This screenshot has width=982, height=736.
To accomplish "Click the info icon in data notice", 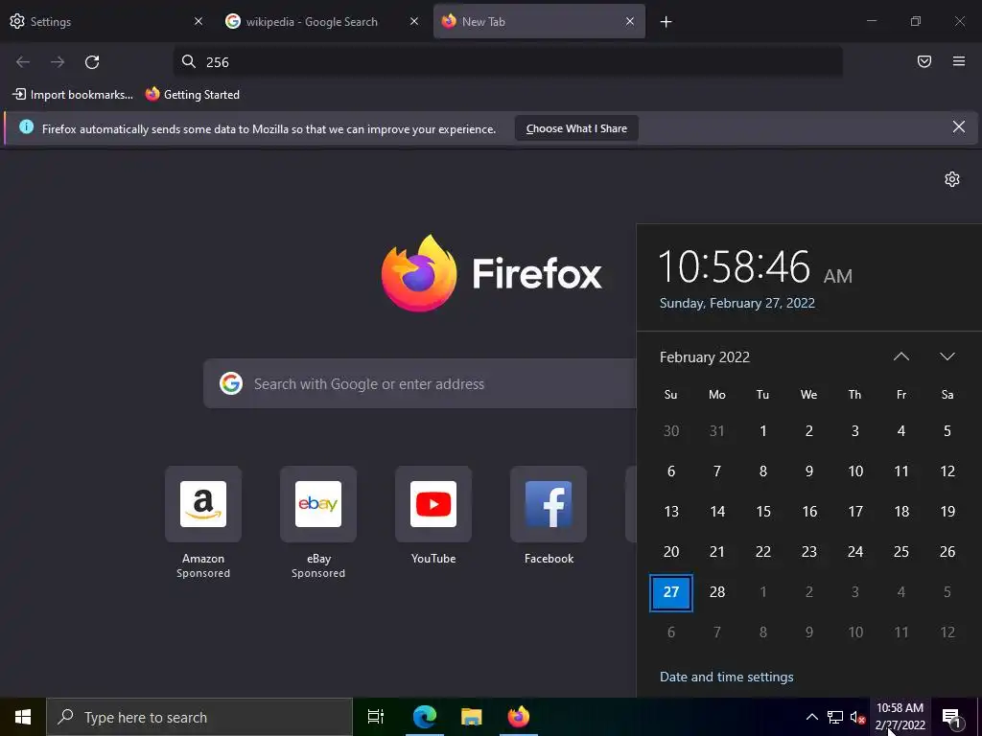I will [26, 127].
